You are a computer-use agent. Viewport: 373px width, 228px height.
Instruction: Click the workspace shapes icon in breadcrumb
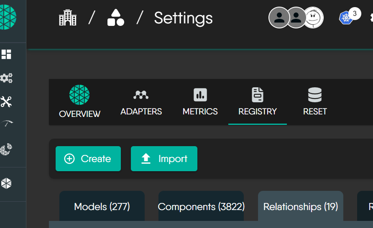click(x=115, y=18)
